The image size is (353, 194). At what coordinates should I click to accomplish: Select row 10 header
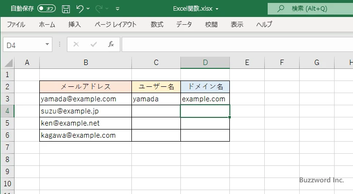pos(7,184)
